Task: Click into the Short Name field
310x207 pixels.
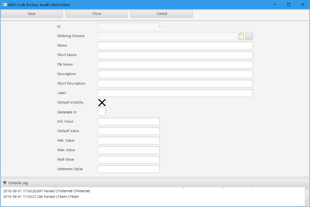Action: coord(175,55)
